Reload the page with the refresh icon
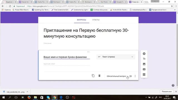Screen dimensions: 178x100 [10, 6]
